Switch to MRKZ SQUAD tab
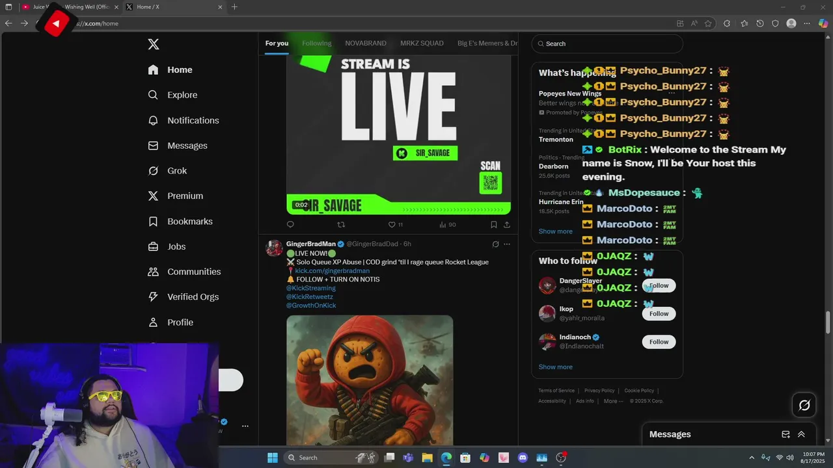 [422, 44]
